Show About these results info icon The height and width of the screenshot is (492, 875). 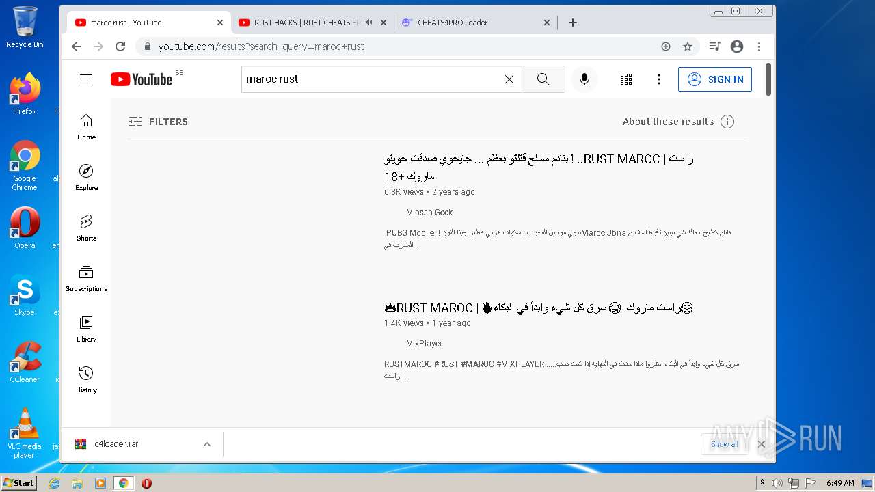pos(727,122)
